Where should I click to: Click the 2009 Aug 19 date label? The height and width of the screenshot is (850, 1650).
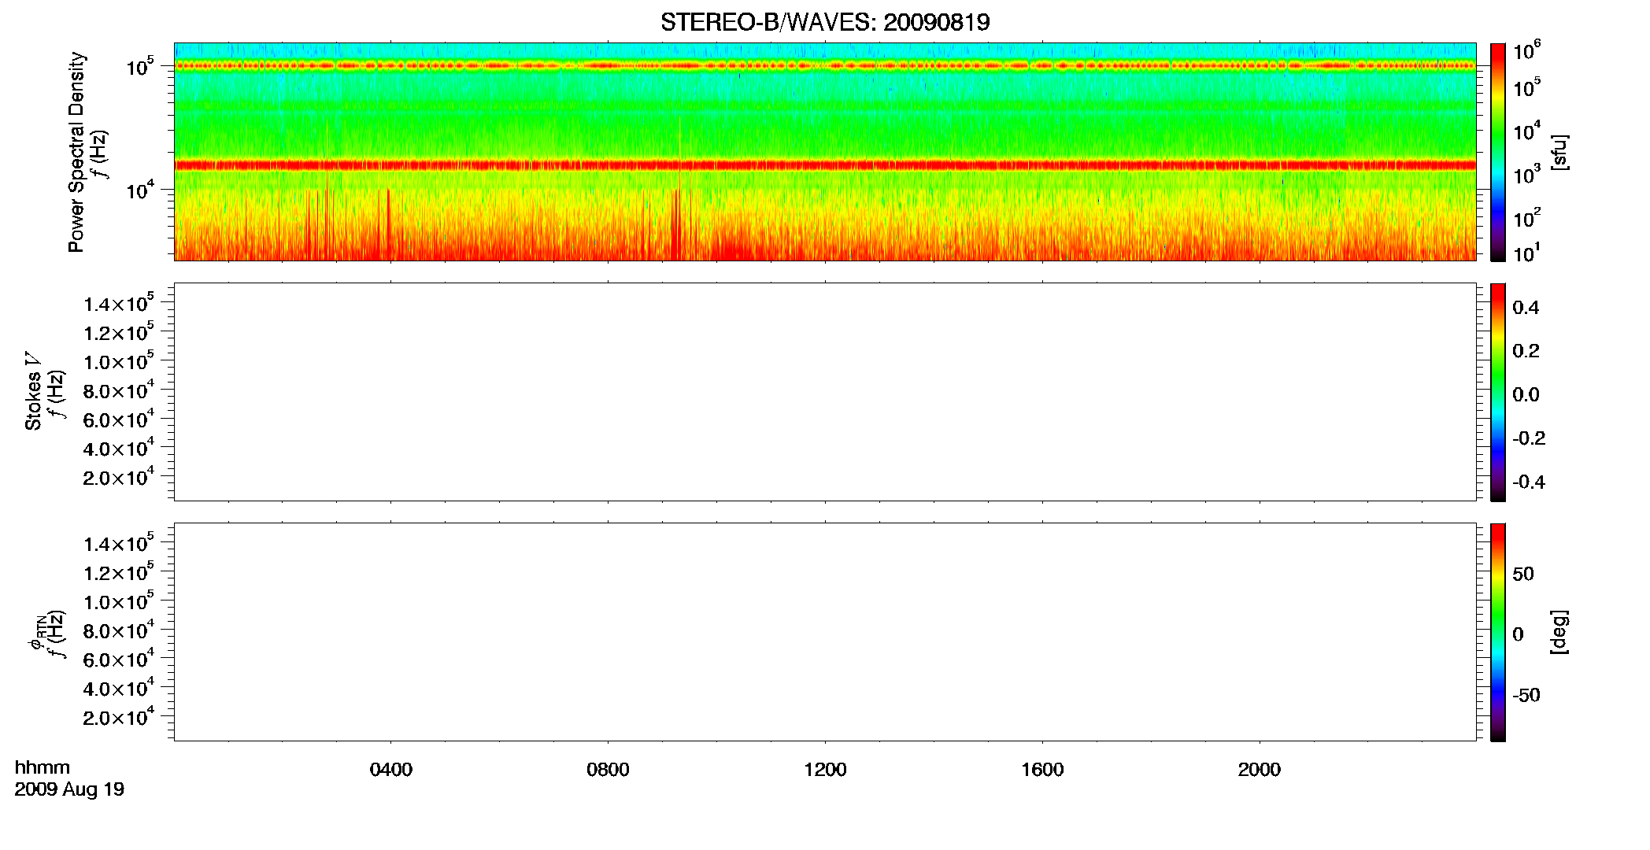coord(69,789)
